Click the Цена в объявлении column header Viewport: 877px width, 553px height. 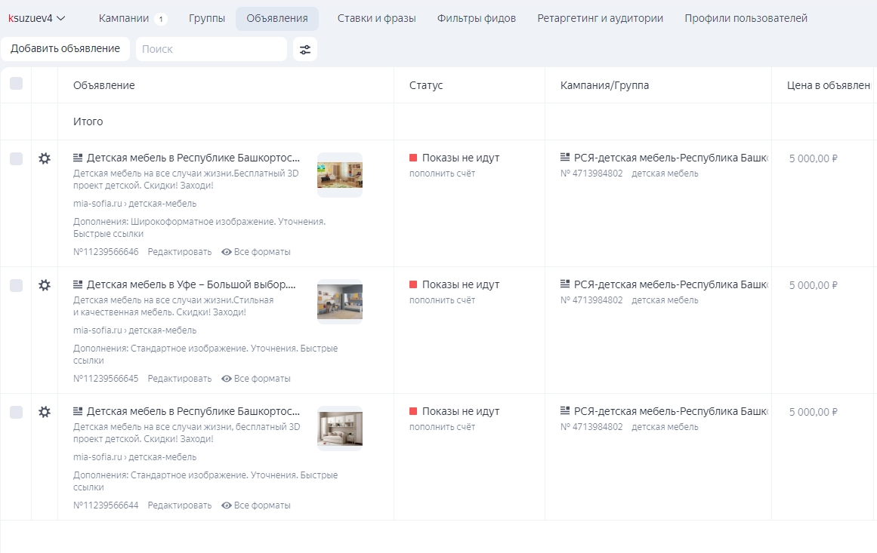(829, 85)
